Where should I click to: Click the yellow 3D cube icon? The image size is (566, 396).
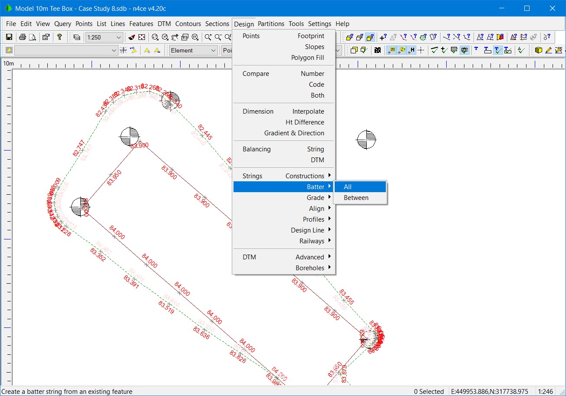538,50
